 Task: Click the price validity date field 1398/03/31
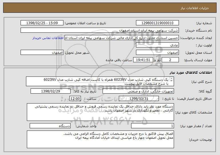click(x=139, y=99)
